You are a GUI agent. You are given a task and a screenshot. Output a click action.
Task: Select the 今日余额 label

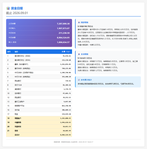(12, 38)
